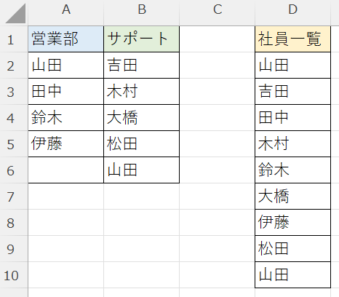Viewport: 339px width, 297px height.
Task: Select cell D10 containing 山田
Action: coord(292,275)
